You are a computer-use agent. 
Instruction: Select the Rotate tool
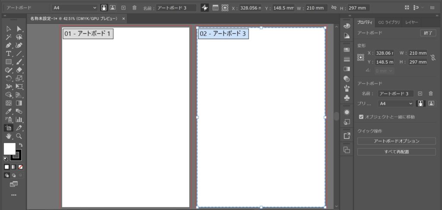pos(9,78)
